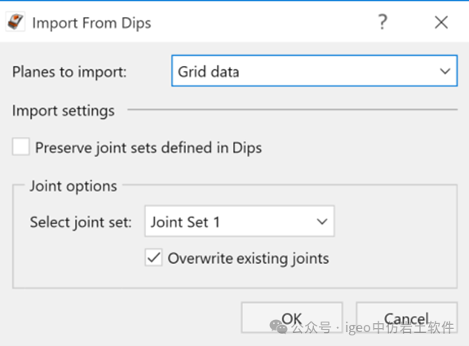This screenshot has width=469, height=346.
Task: Click the 'Preserve joint sets defined in Dips' label
Action: tap(148, 148)
